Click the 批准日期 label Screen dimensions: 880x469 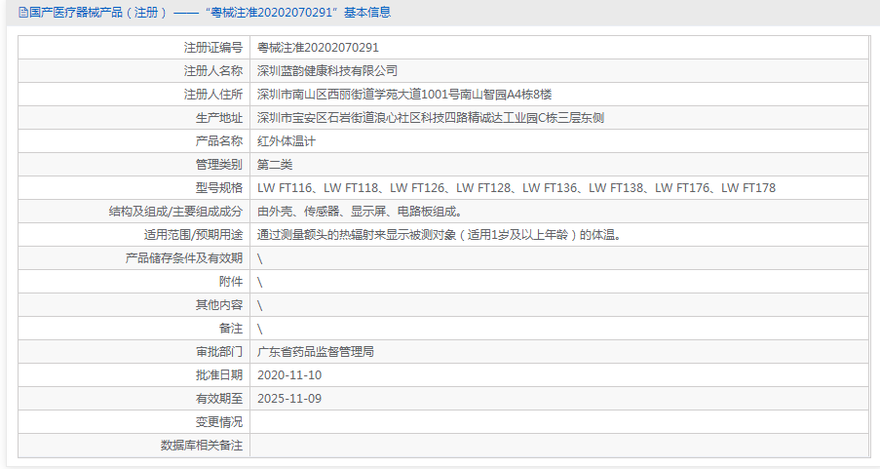pyautogui.click(x=219, y=375)
